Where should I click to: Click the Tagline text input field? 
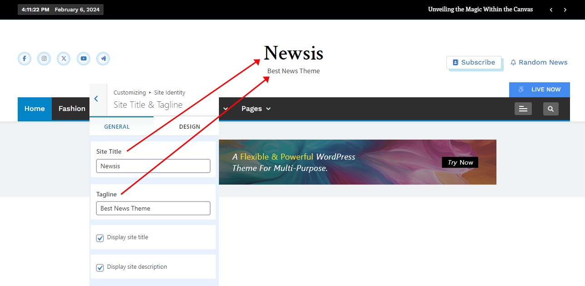click(153, 208)
